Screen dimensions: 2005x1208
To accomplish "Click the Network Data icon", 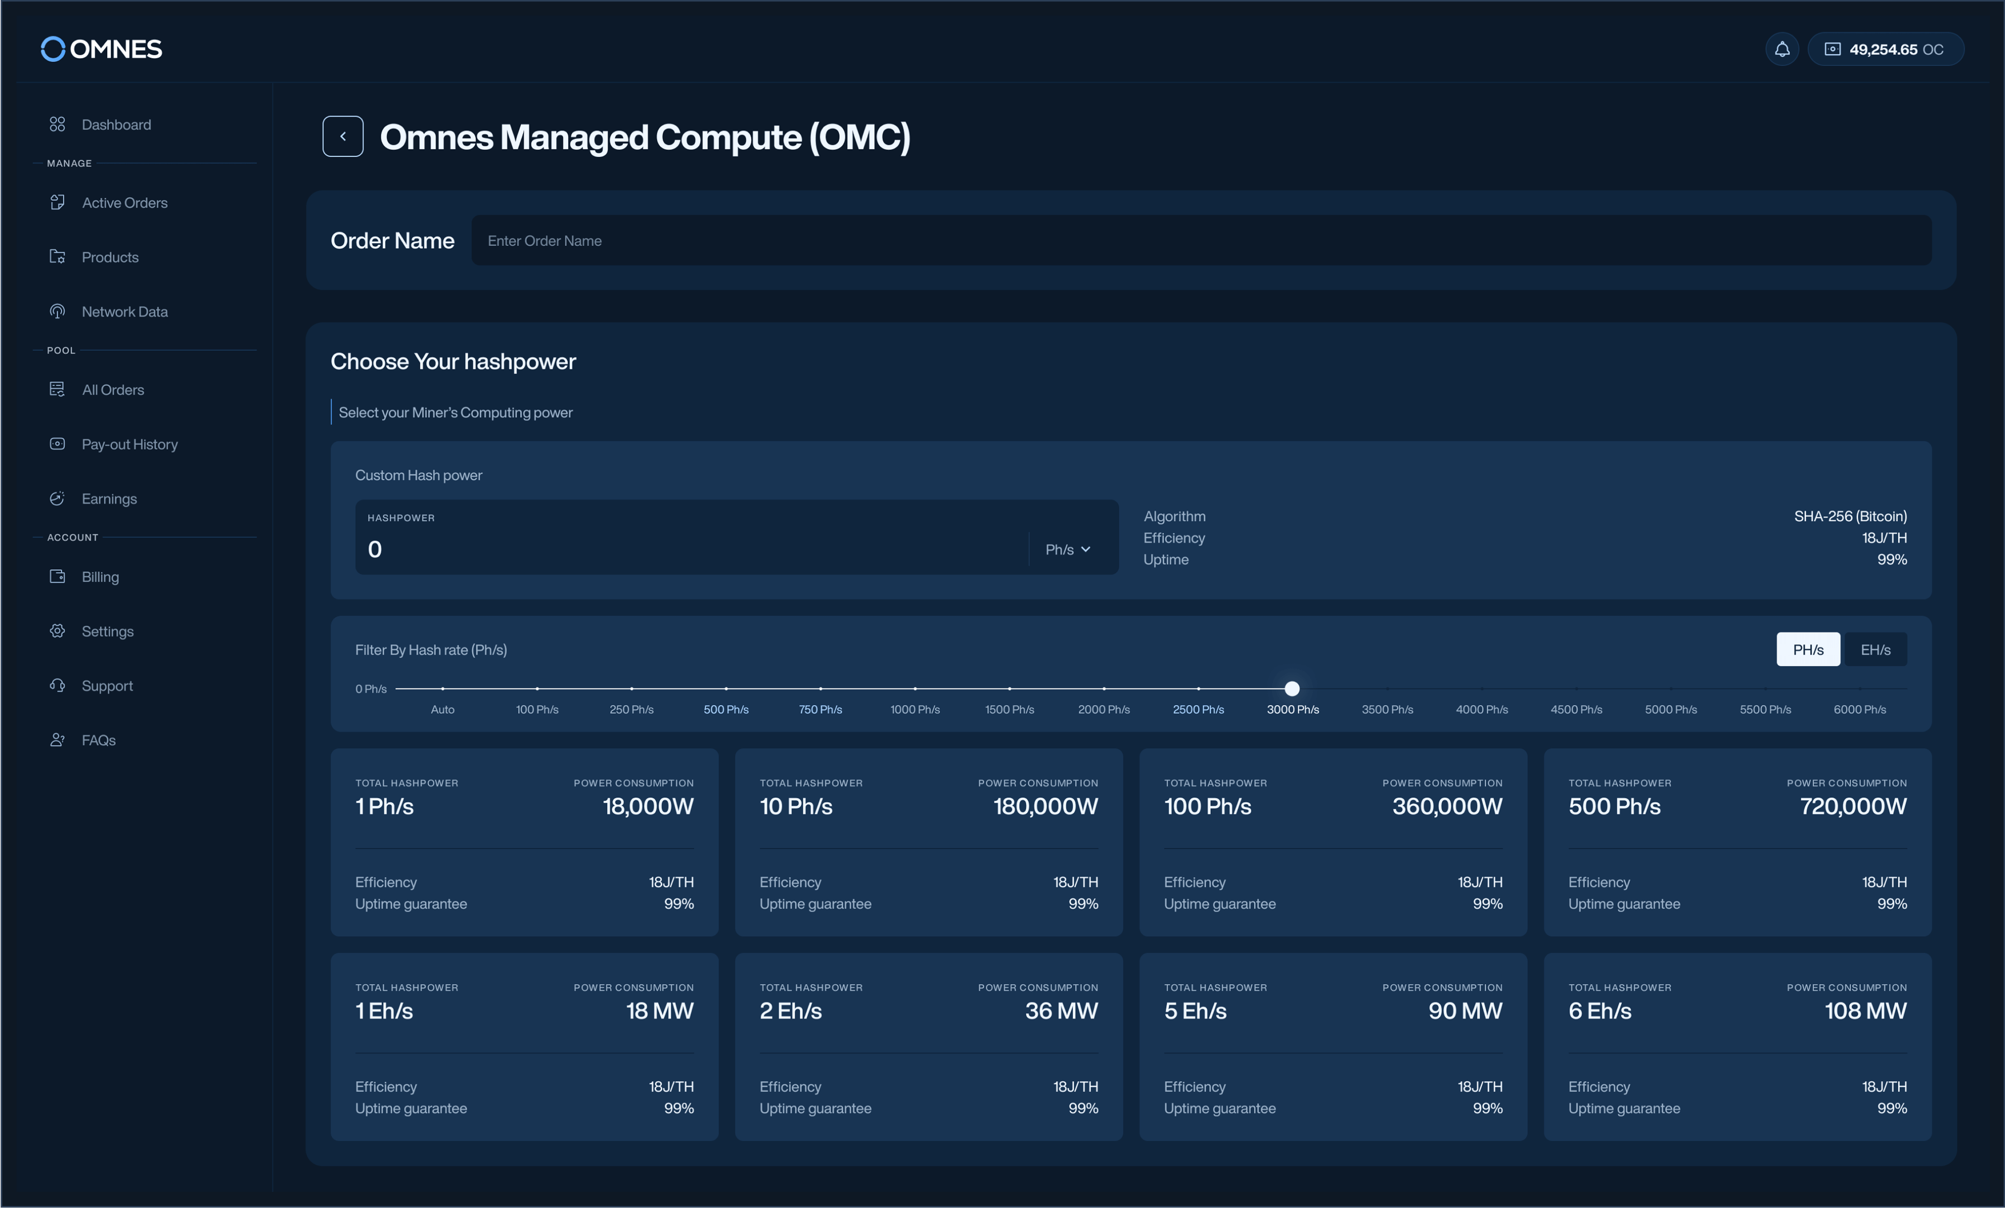I will pos(57,312).
